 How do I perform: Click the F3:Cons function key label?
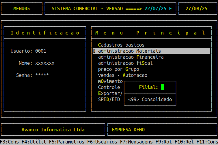9,142
